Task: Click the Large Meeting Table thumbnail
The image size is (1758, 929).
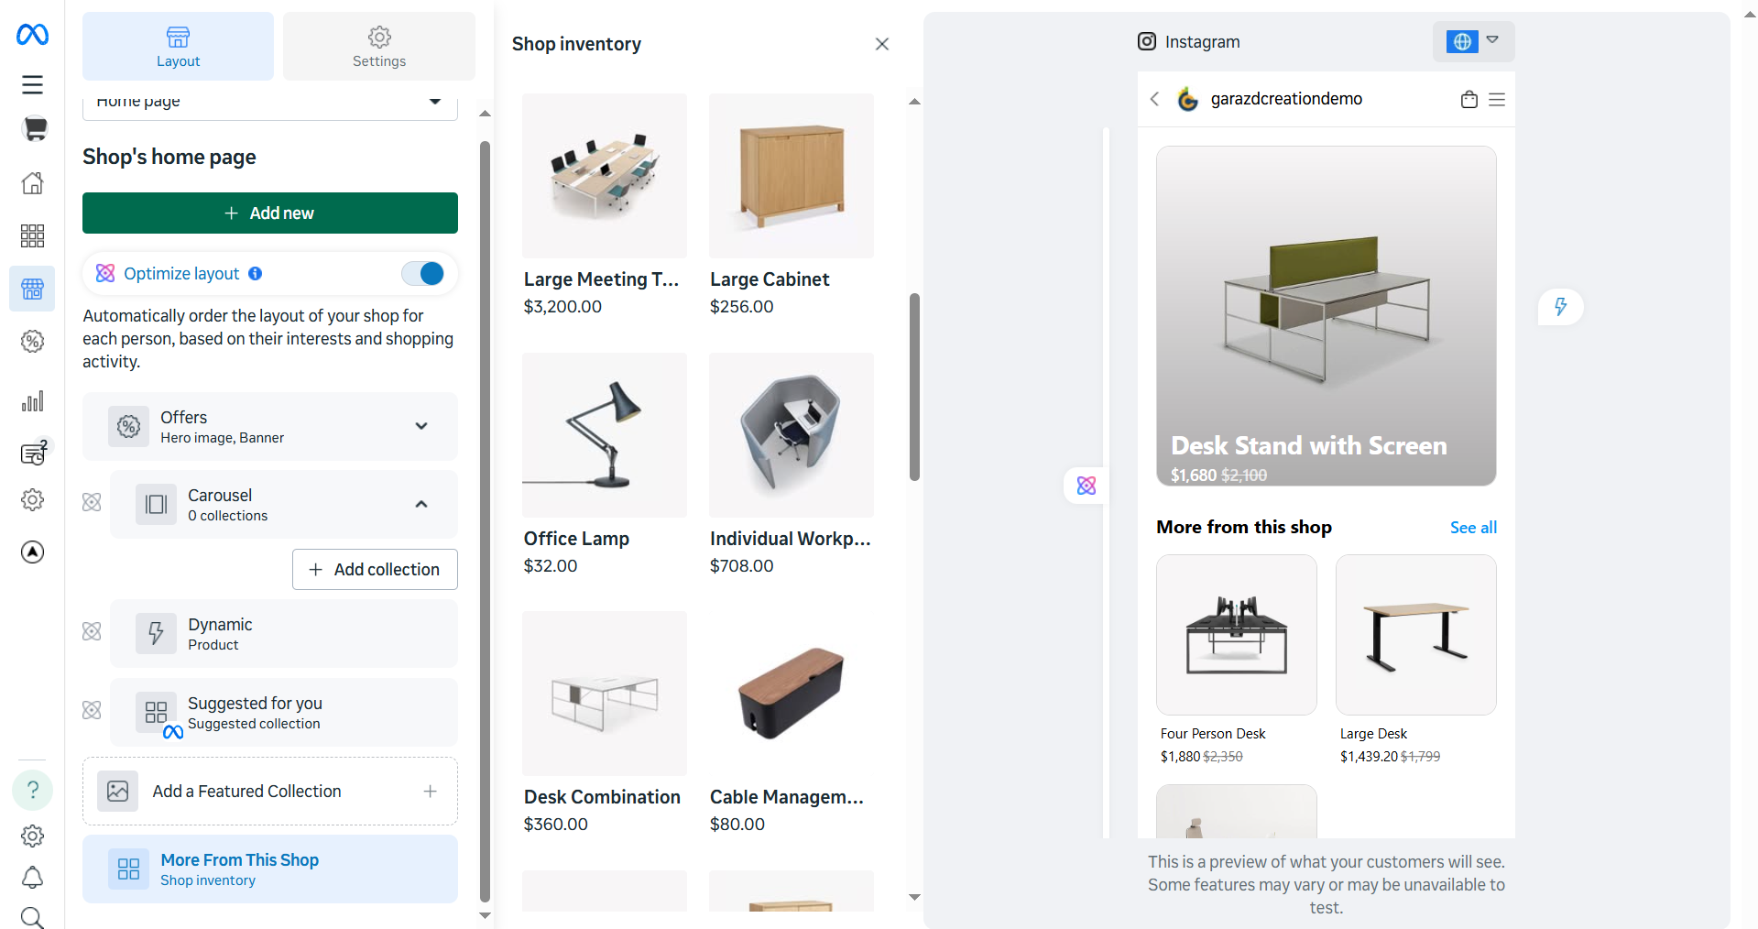Action: [x=605, y=176]
